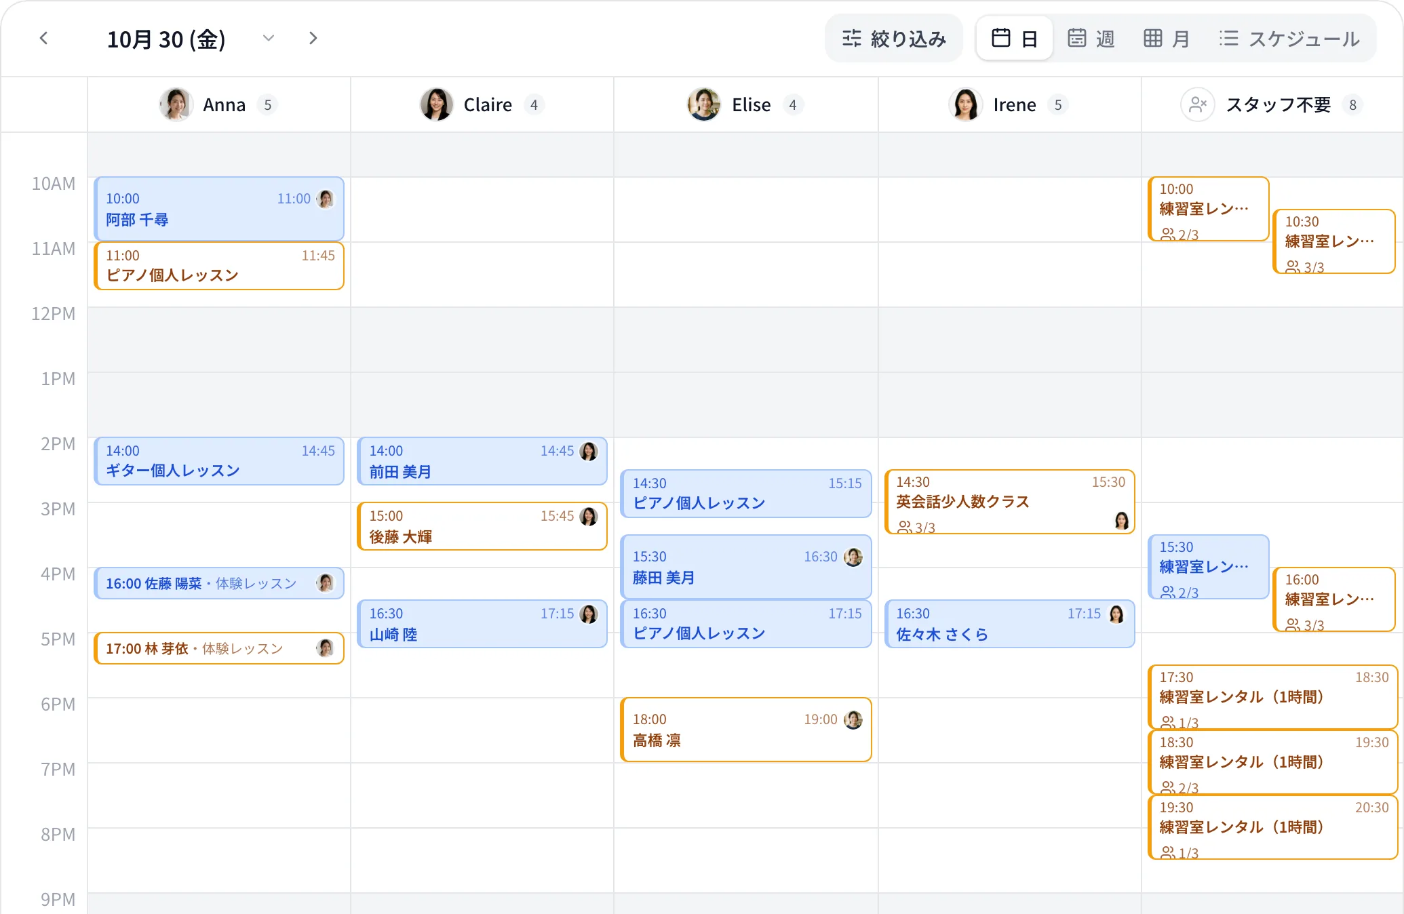Viewport: 1404px width, 914px height.
Task: Switch to 週 week view tab
Action: (1091, 39)
